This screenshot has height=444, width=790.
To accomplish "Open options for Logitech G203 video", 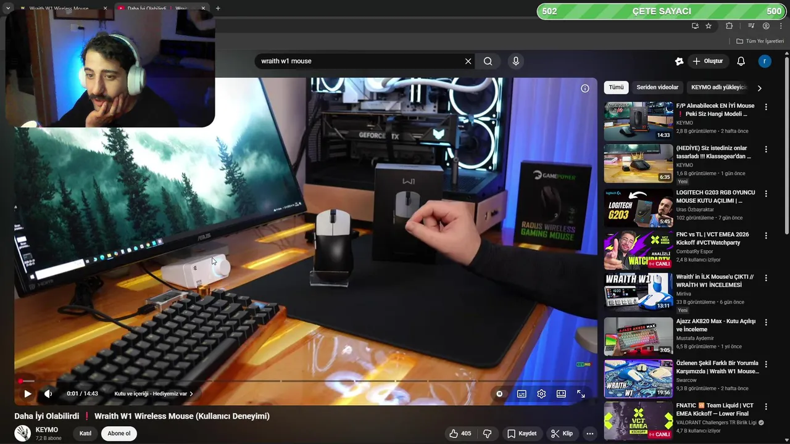I will [x=766, y=194].
